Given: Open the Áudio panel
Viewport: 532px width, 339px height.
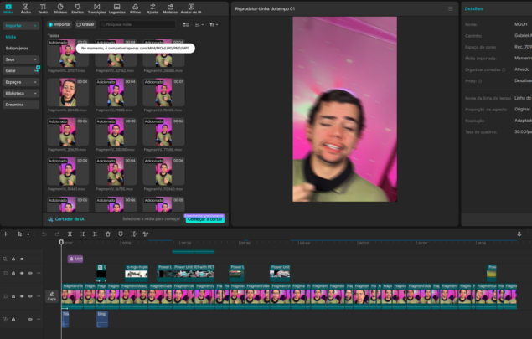Looking at the screenshot, I should point(25,9).
